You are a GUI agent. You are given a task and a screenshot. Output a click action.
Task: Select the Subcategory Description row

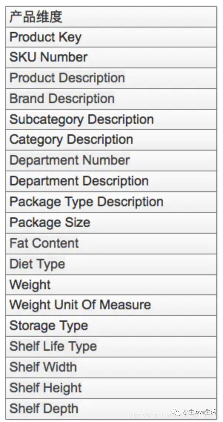pyautogui.click(x=111, y=119)
